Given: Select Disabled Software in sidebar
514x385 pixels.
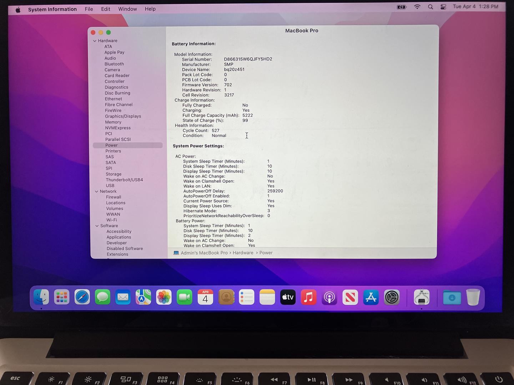Looking at the screenshot, I should pyautogui.click(x=125, y=249).
